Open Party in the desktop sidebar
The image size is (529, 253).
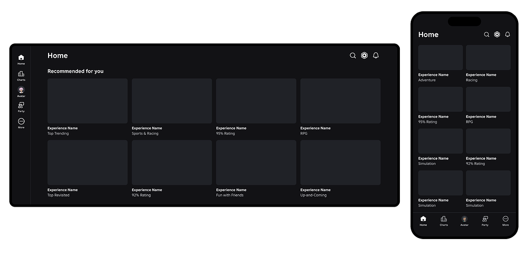tap(21, 108)
